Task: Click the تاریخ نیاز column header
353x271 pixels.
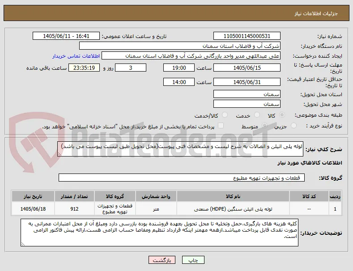Action: pos(33,196)
